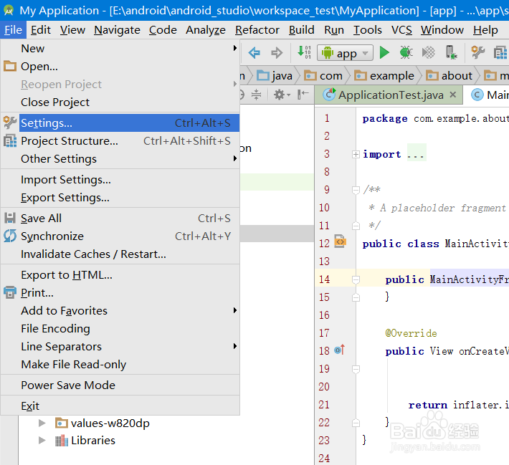This screenshot has height=465, width=509.
Task: Open the View menu
Action: click(x=72, y=30)
